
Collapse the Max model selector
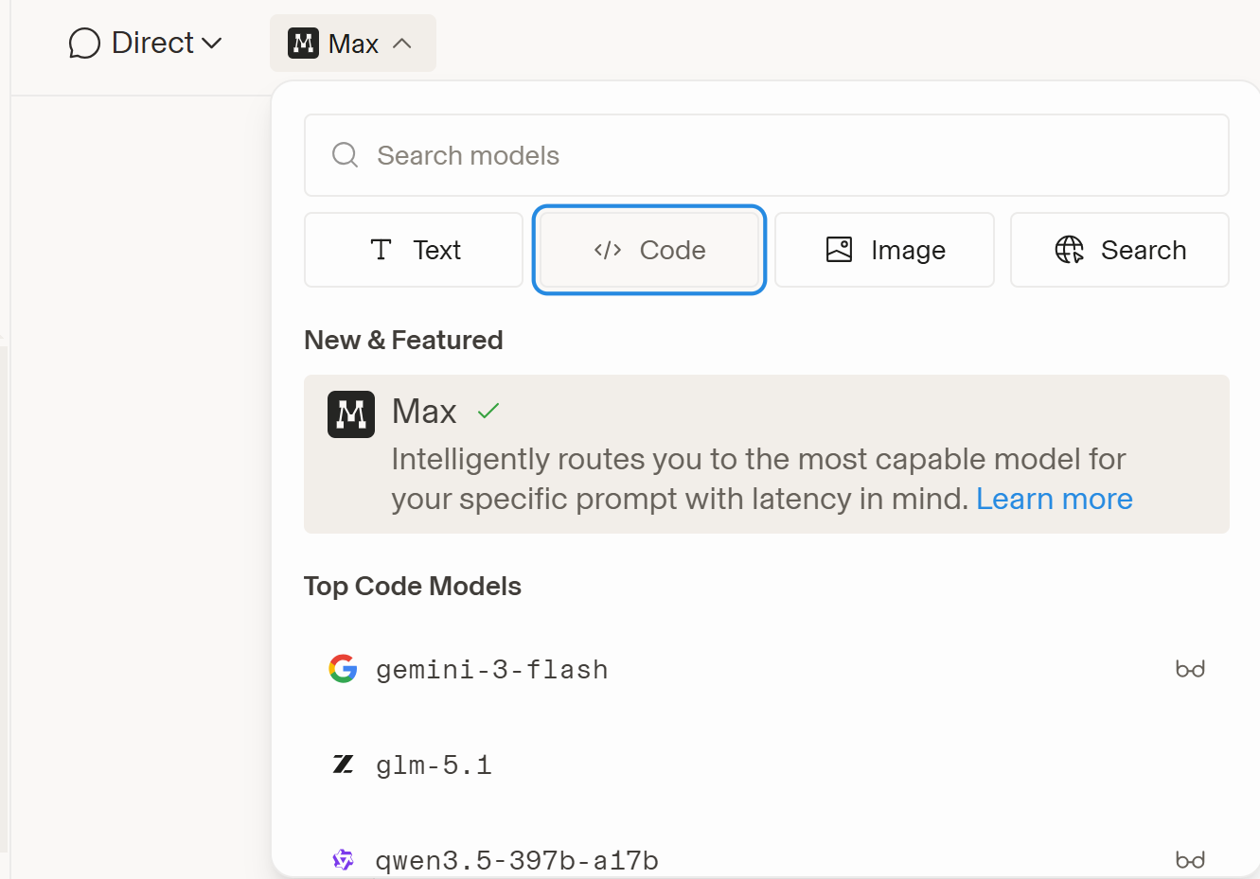point(353,44)
